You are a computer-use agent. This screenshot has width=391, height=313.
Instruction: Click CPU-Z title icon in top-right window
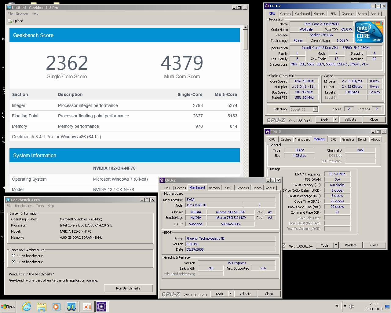tap(267, 6)
